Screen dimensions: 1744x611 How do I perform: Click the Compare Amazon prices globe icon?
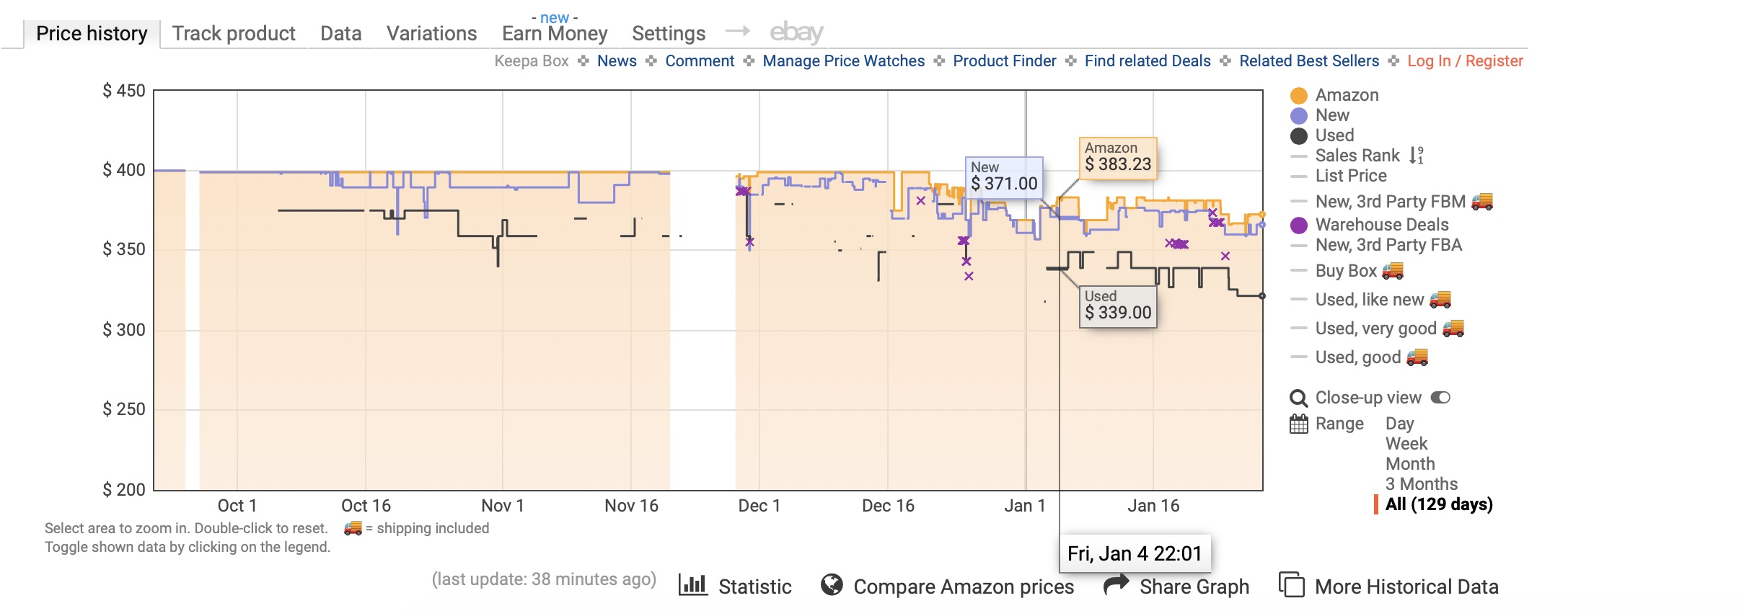tap(832, 585)
